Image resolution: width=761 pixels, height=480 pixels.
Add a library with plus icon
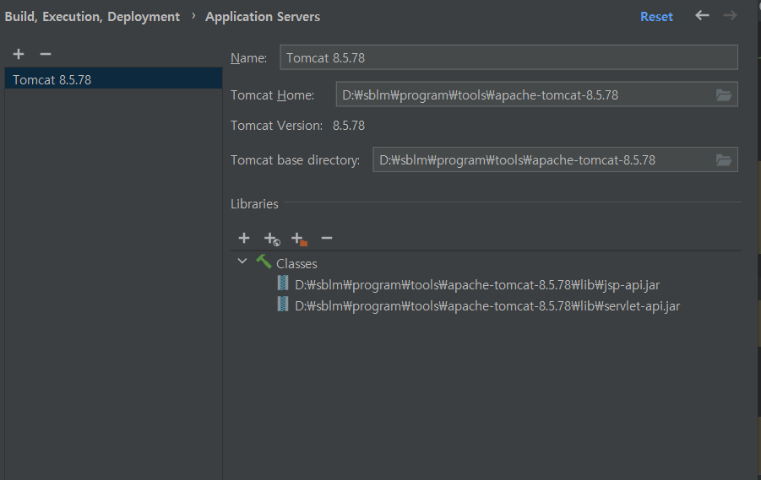(x=244, y=238)
